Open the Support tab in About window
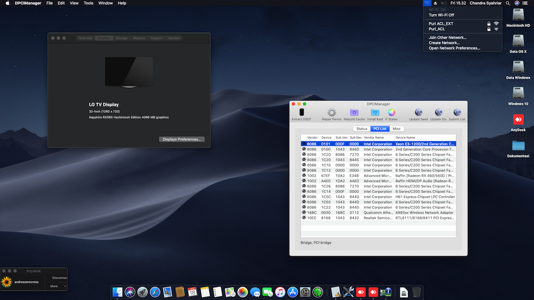This screenshot has width=534, height=300. point(157,38)
